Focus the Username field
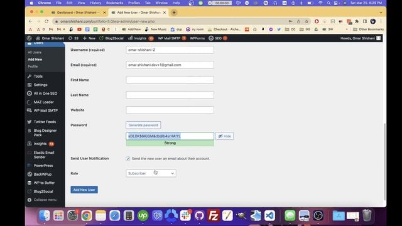The image size is (402, 226). (170, 50)
